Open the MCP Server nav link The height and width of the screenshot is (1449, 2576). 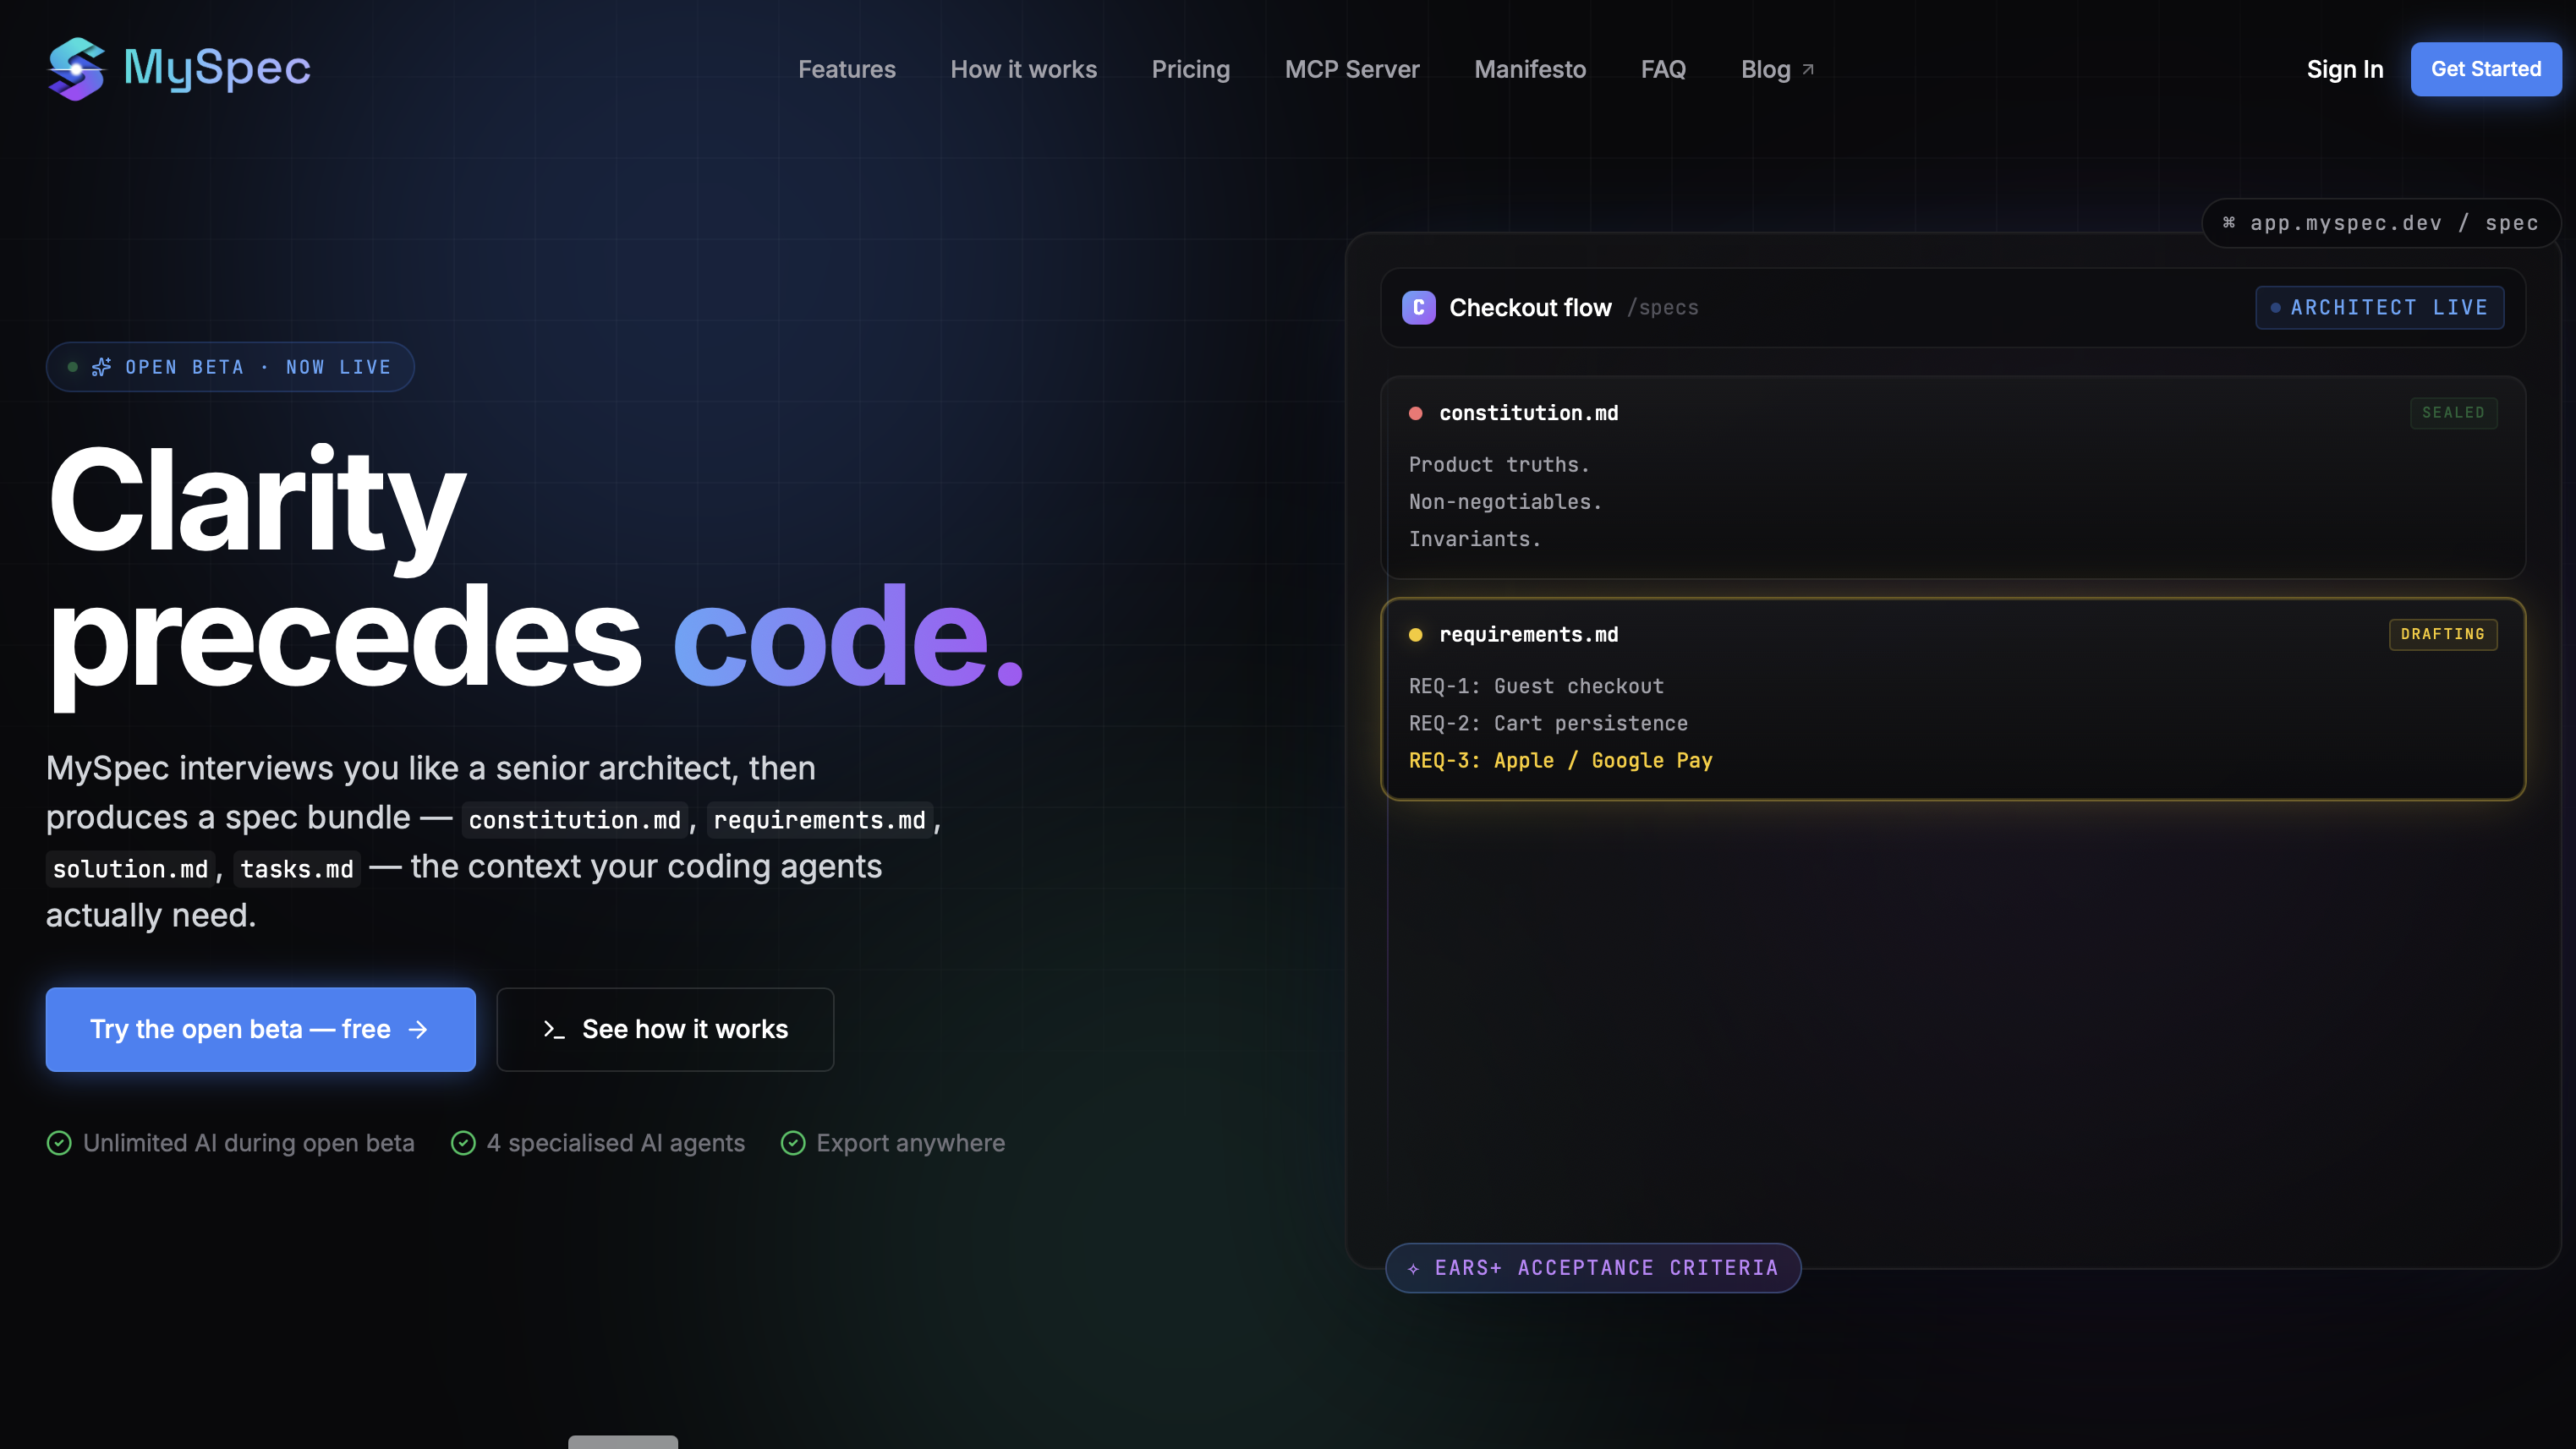pos(1352,69)
